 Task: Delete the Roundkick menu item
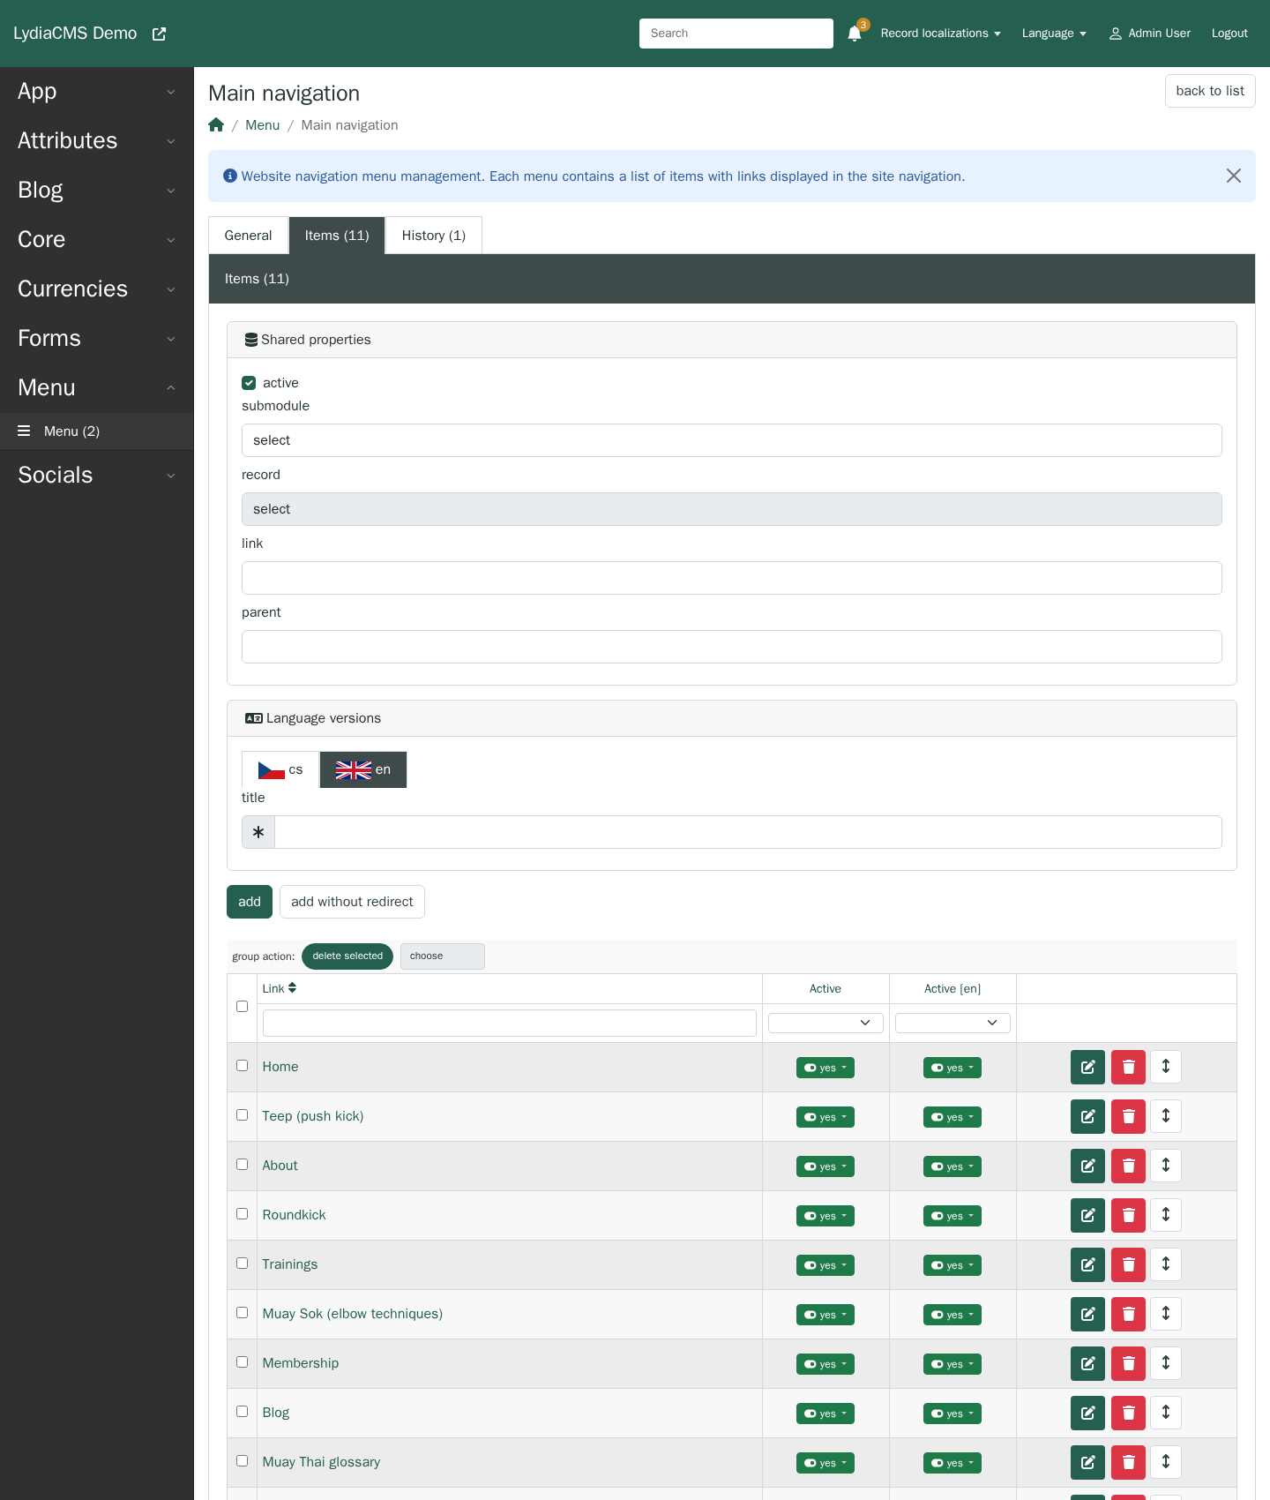pyautogui.click(x=1128, y=1215)
